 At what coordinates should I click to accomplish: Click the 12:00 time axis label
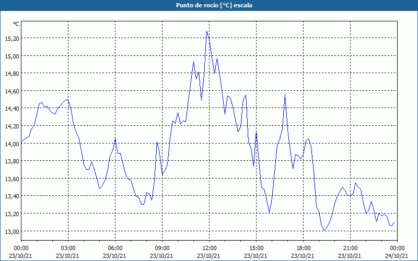tap(210, 248)
